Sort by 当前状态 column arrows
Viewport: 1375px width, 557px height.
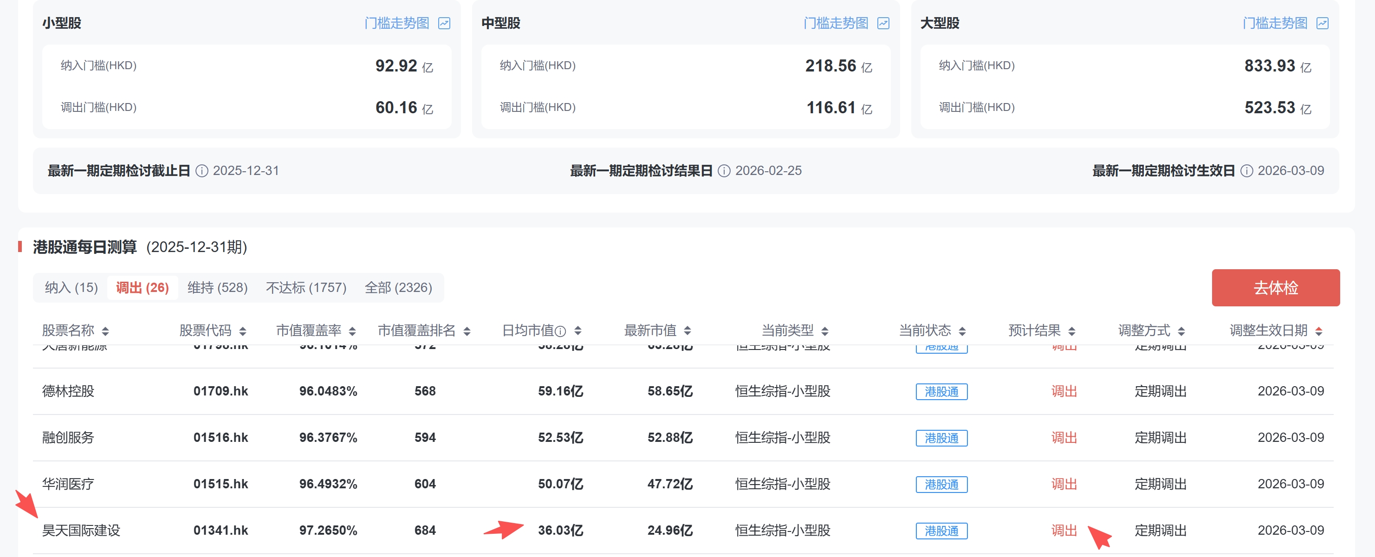(x=962, y=331)
